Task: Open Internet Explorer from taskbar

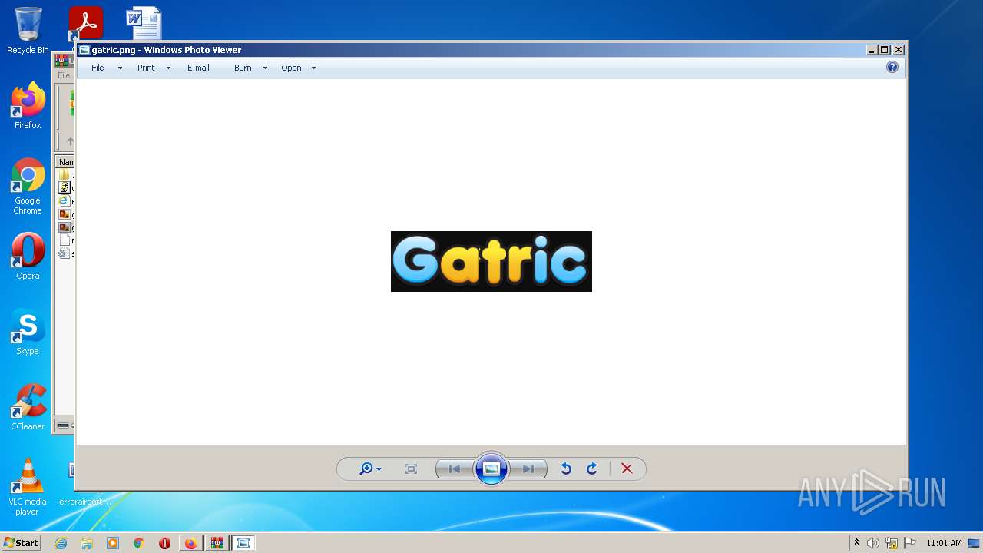Action: [x=61, y=543]
